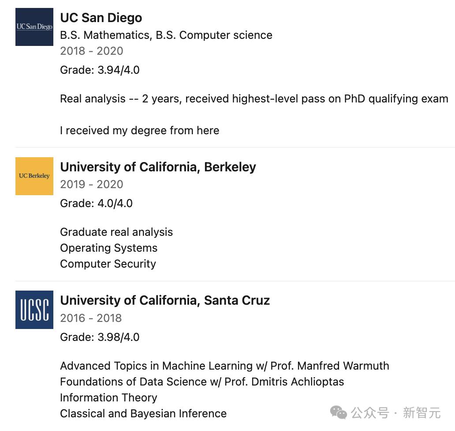Click the 2018 - 2020 date range
The width and height of the screenshot is (455, 431).
tap(92, 51)
